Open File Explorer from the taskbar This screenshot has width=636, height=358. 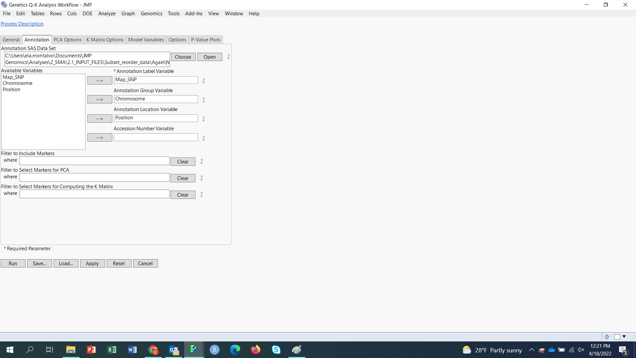coord(71,350)
